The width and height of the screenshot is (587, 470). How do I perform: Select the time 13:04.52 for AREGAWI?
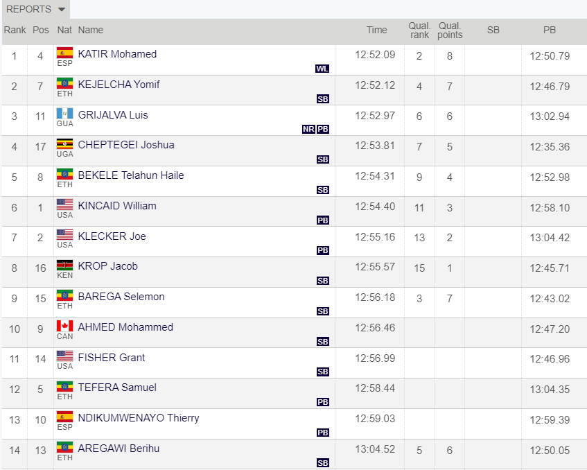375,449
